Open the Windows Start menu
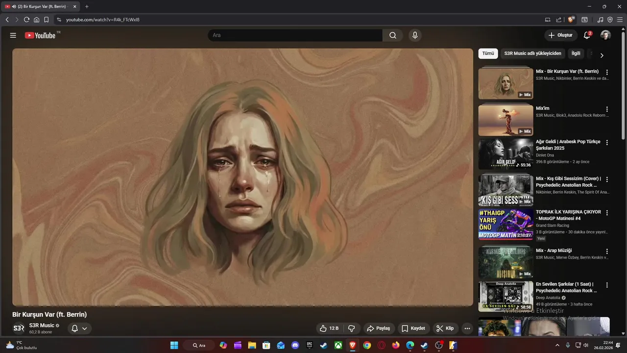This screenshot has width=627, height=353. (x=174, y=345)
